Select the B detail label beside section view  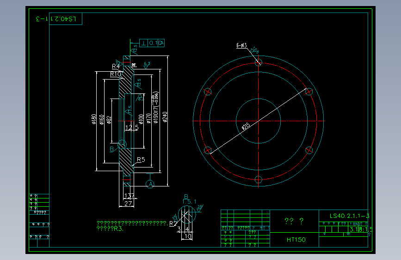(x=112, y=149)
